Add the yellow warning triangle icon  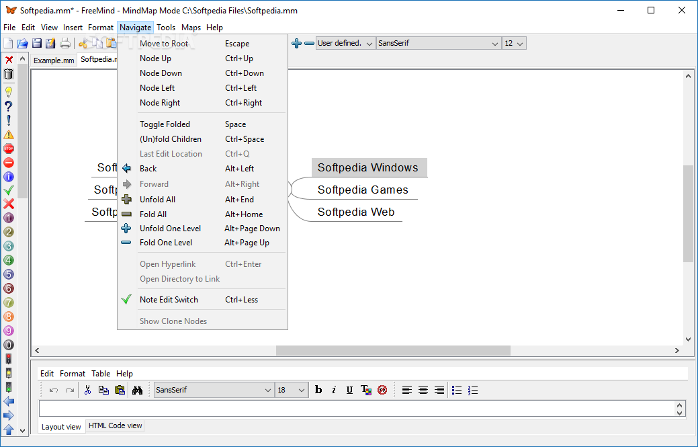(x=9, y=134)
